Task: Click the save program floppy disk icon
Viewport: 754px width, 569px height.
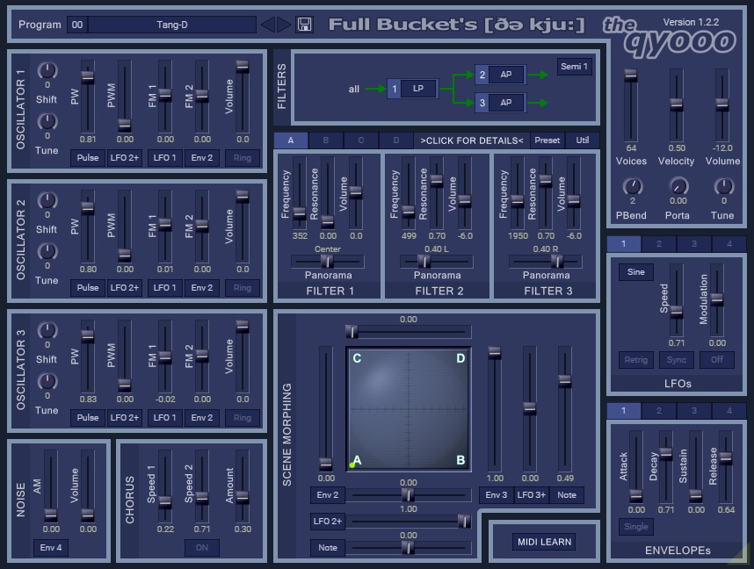Action: click(304, 25)
